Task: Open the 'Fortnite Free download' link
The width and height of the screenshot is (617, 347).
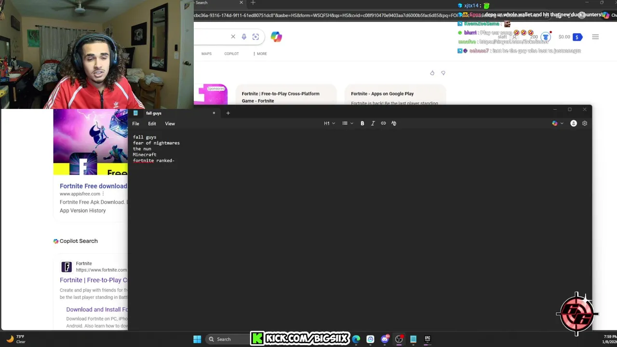Action: 94,186
